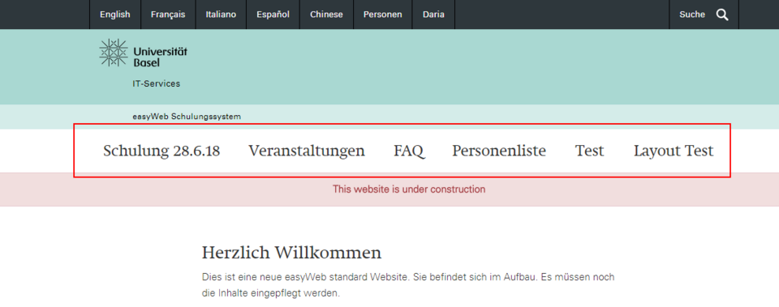The height and width of the screenshot is (307, 779).
Task: Open the Layout Test navigation item
Action: tap(674, 151)
